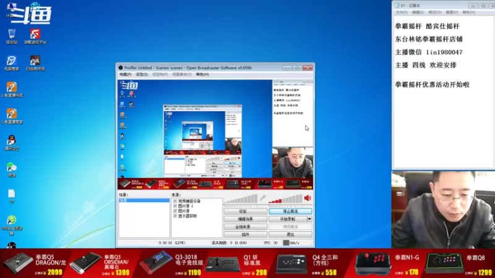The image size is (495, 278).
Task: Click the 全域来源... button
Action: tap(245, 227)
